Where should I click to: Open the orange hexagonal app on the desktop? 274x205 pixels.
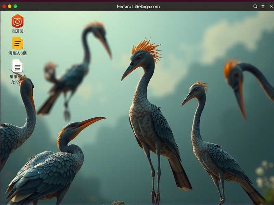18,22
